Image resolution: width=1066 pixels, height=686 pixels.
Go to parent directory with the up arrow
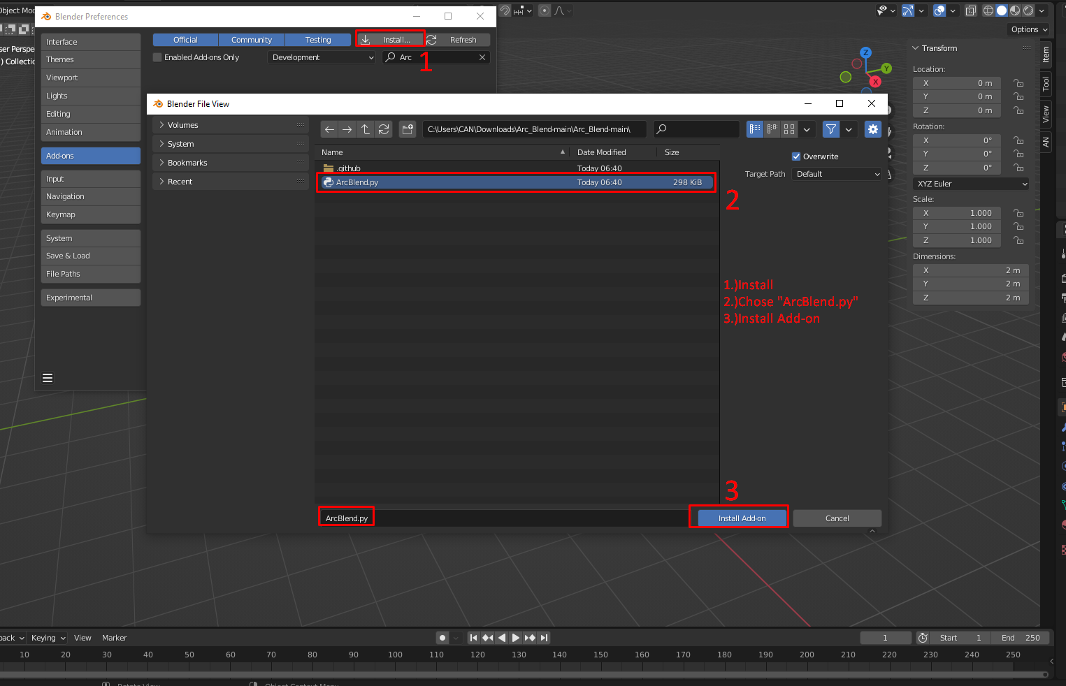[365, 129]
